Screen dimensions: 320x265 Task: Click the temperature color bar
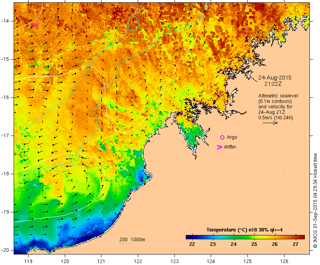[245, 237]
